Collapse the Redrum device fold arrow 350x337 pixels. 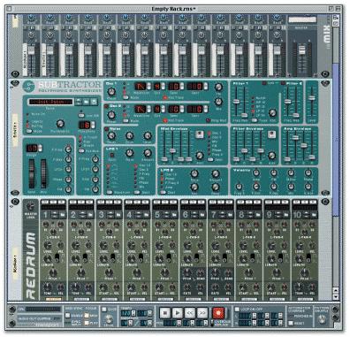click(12, 206)
